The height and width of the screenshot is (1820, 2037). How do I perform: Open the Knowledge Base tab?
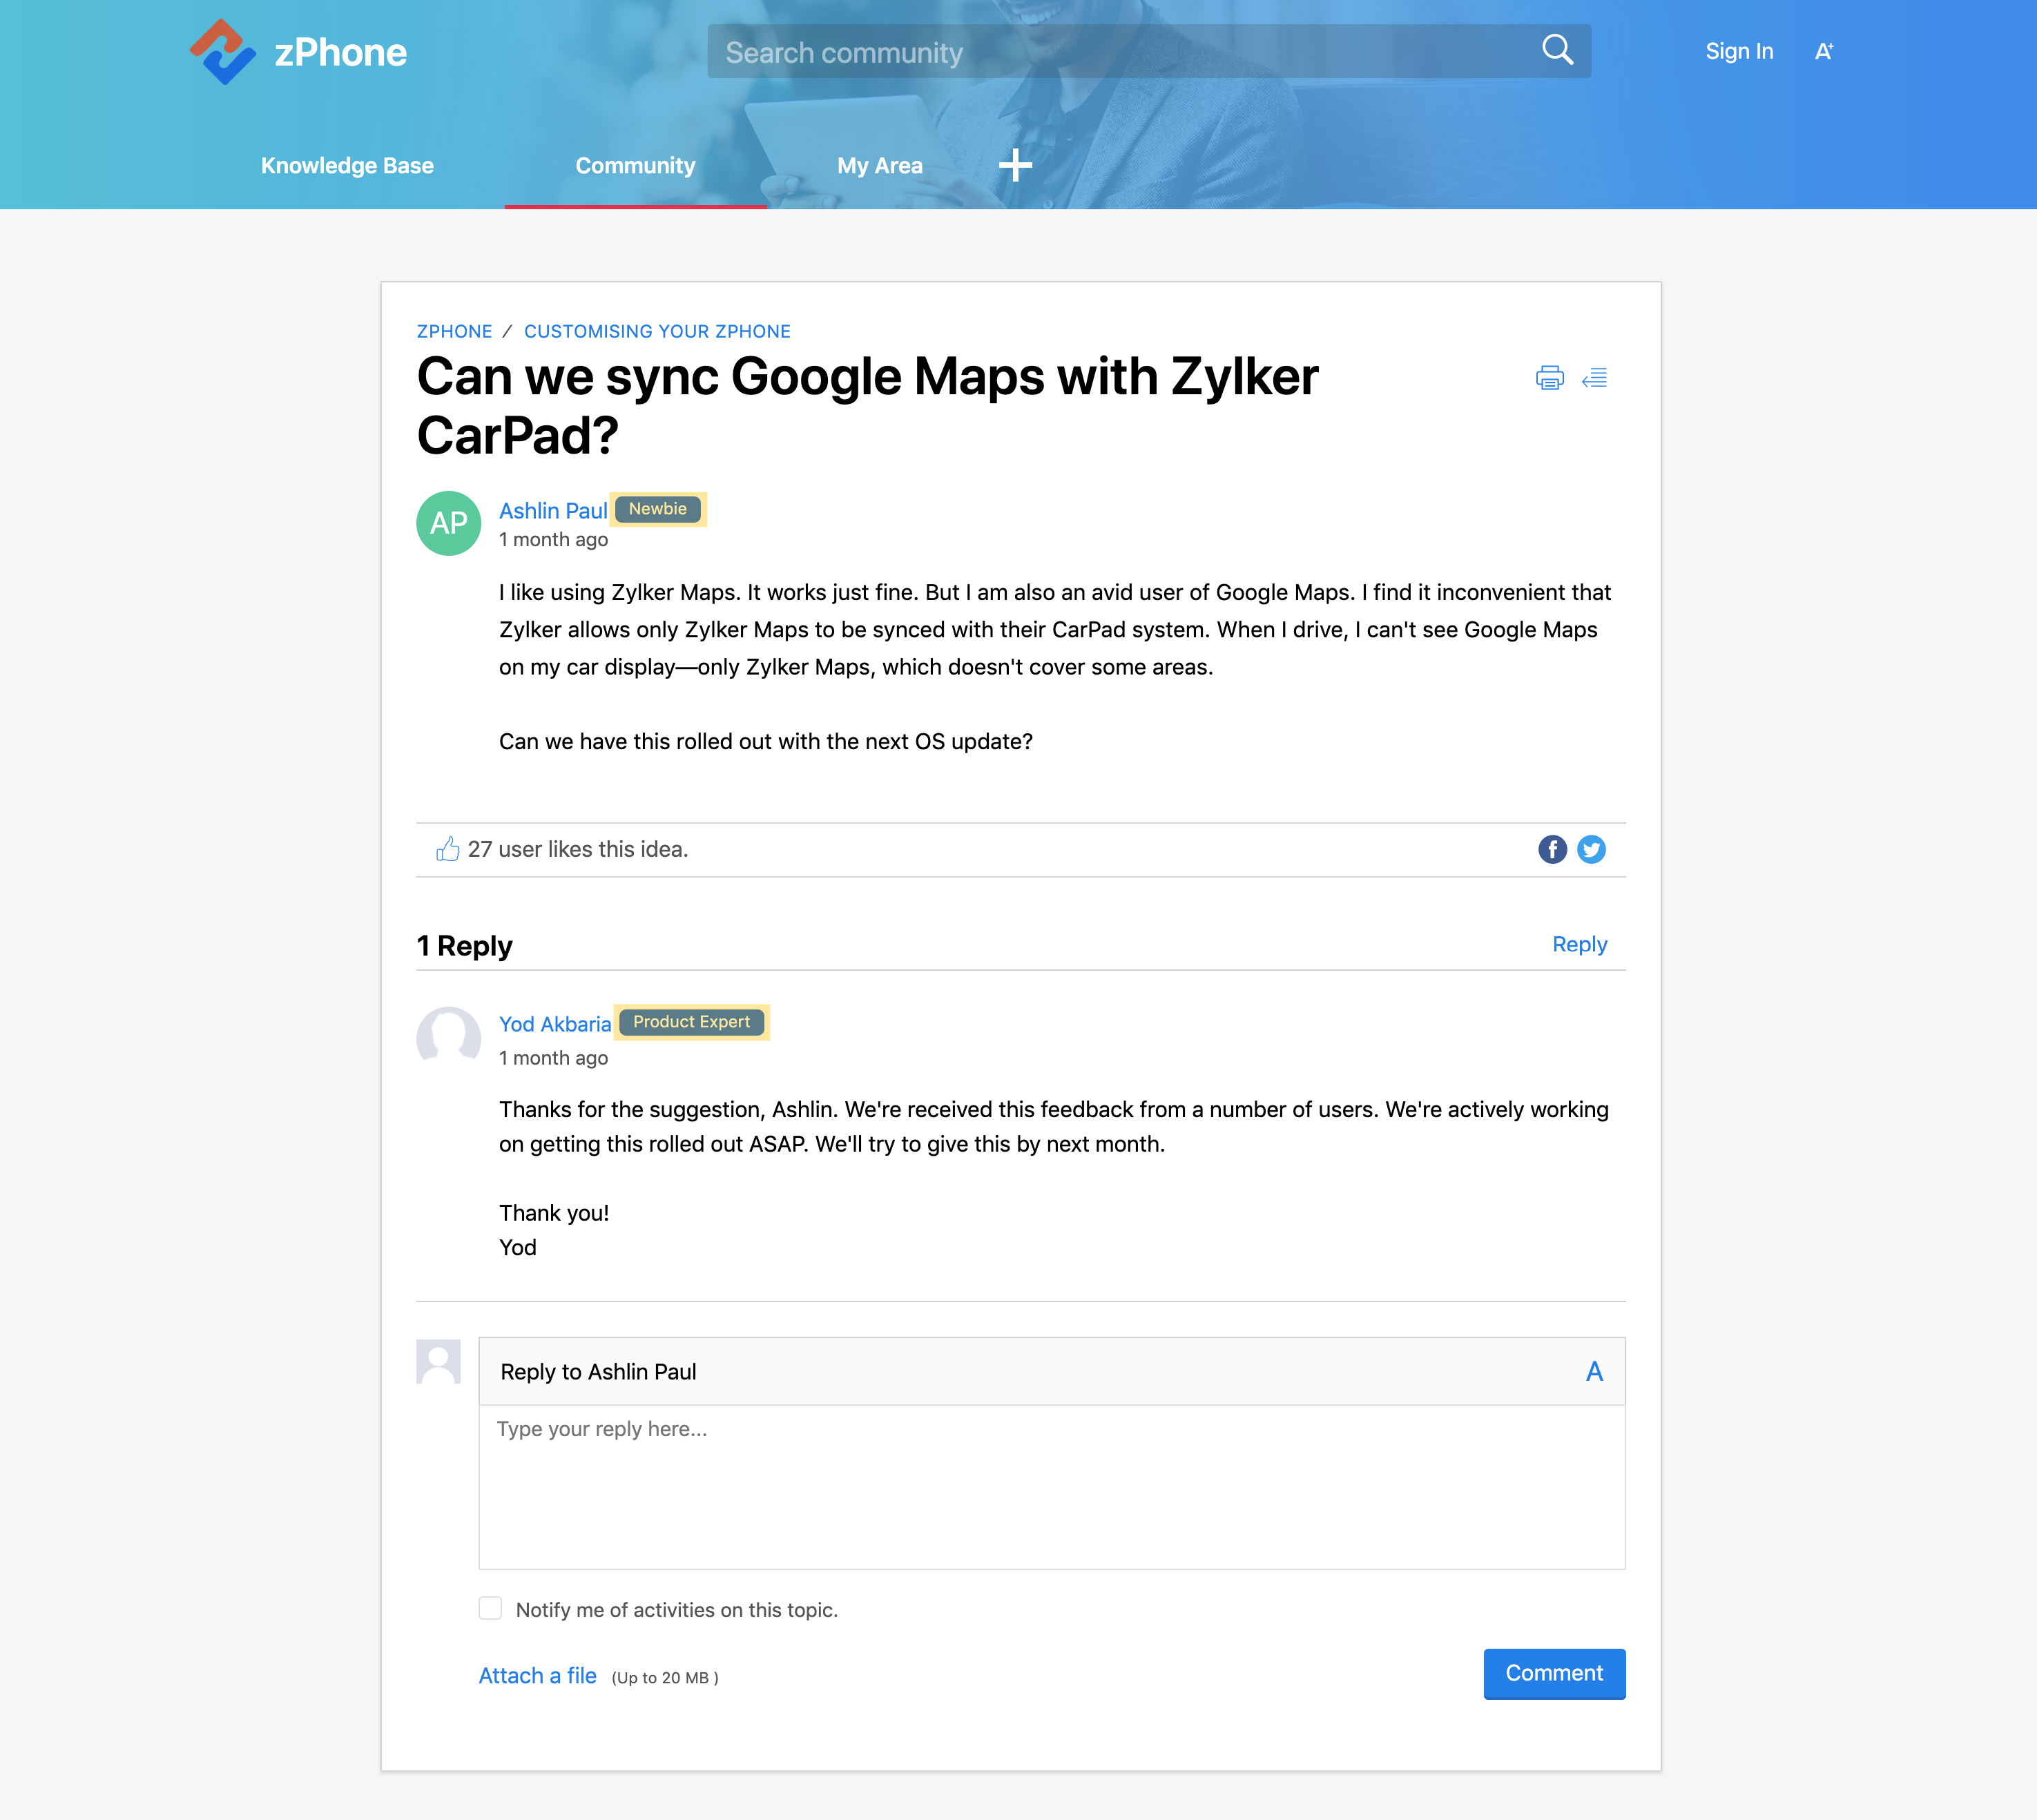[347, 165]
